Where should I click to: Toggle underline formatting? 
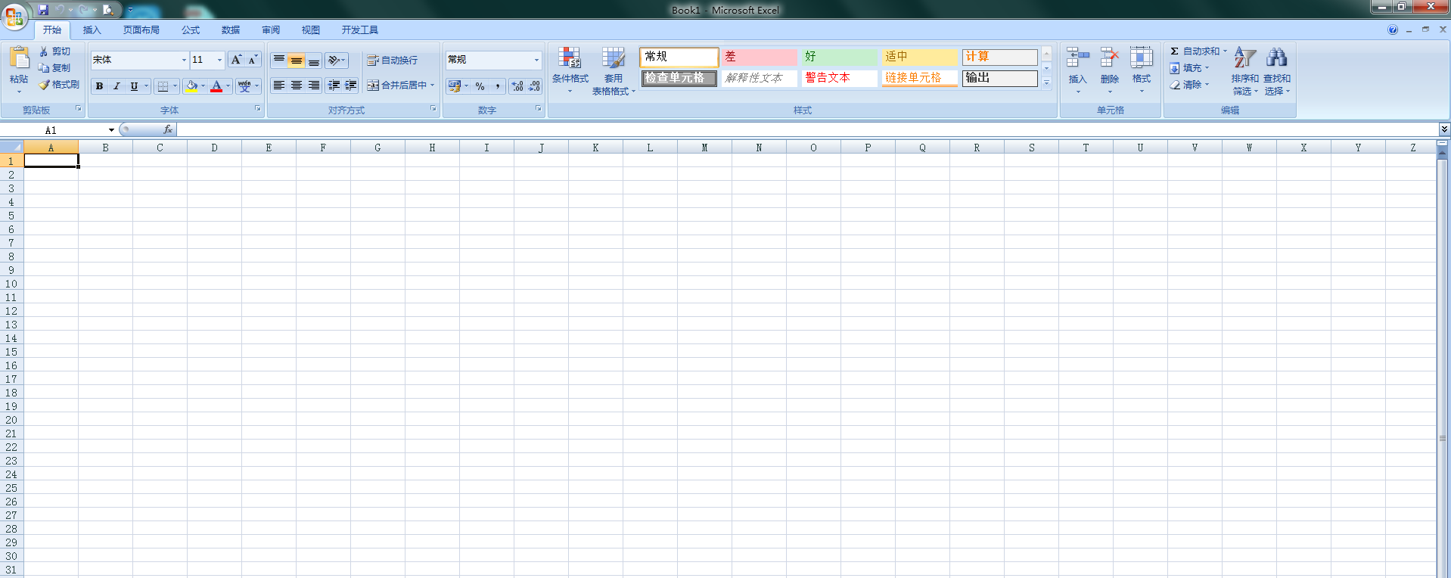click(134, 86)
